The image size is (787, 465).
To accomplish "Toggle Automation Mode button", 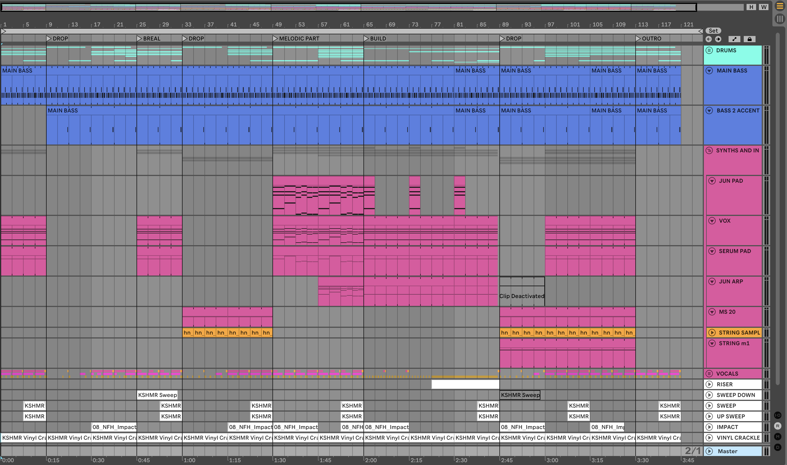I will (734, 39).
